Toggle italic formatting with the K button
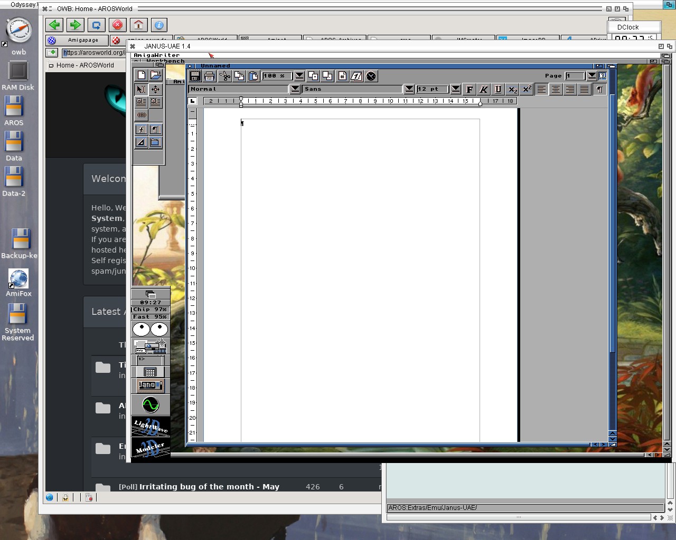 (483, 89)
